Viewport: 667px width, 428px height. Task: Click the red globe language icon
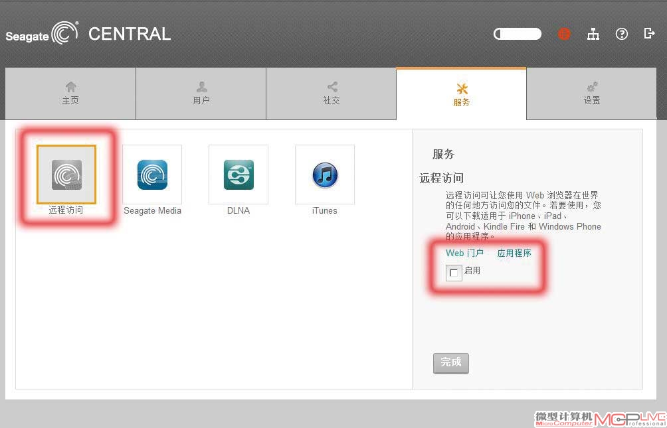(564, 34)
